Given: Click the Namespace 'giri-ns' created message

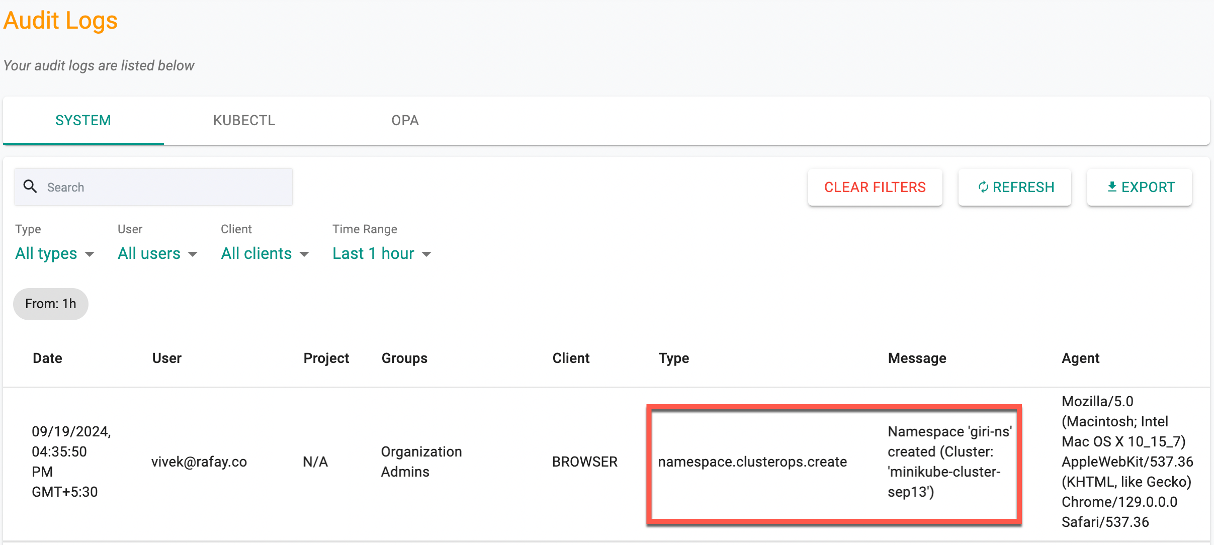Looking at the screenshot, I should coord(949,462).
